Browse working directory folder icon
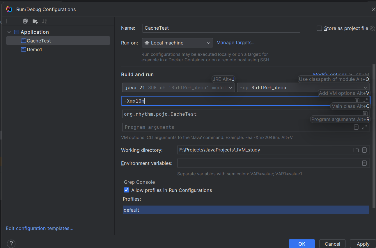The width and height of the screenshot is (376, 248). pos(356,150)
